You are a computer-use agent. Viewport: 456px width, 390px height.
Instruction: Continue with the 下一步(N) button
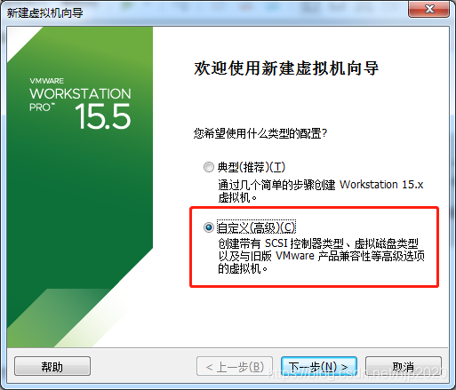tap(319, 366)
